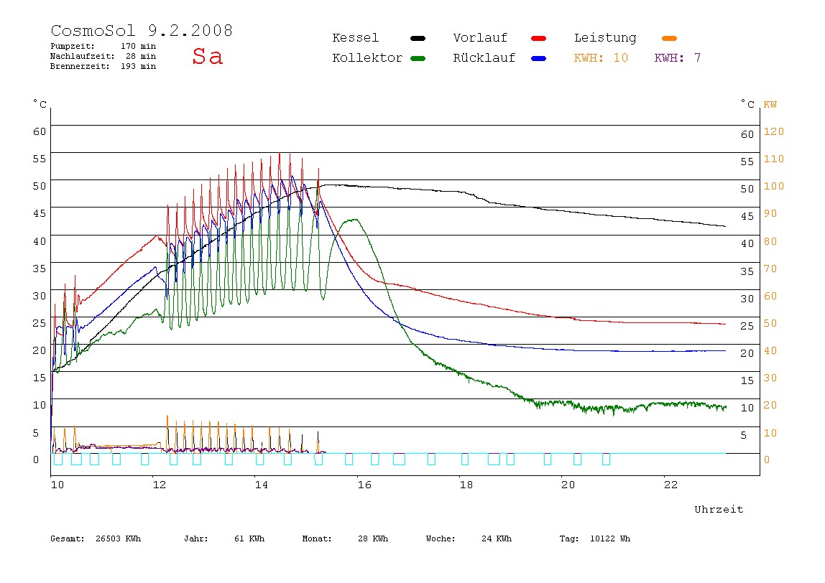This screenshot has height=583, width=825.
Task: Click the x-axis tick label '16'
Action: coord(364,485)
